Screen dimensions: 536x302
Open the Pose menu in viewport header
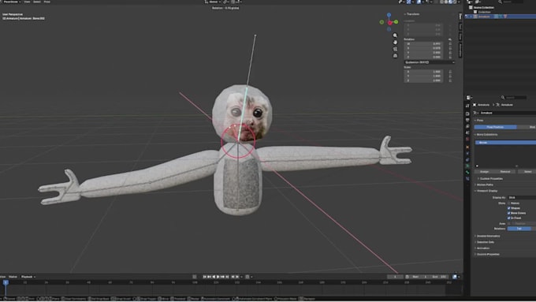(47, 2)
